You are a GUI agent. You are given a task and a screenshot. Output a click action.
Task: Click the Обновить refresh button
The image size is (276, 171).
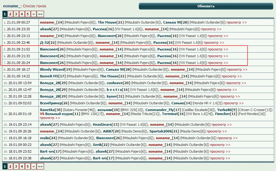click(x=206, y=6)
